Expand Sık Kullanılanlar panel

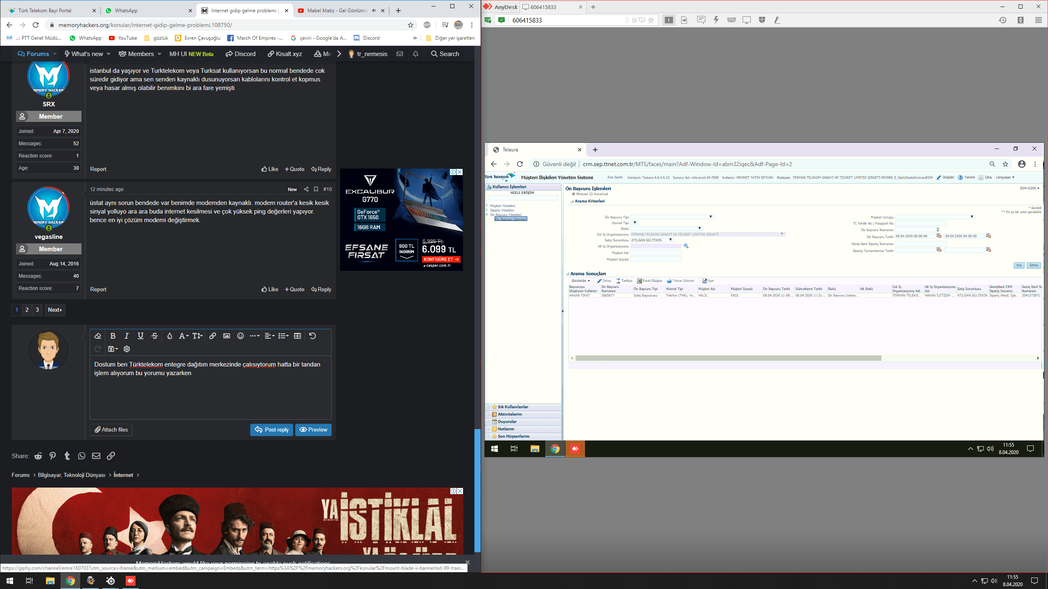point(488,407)
